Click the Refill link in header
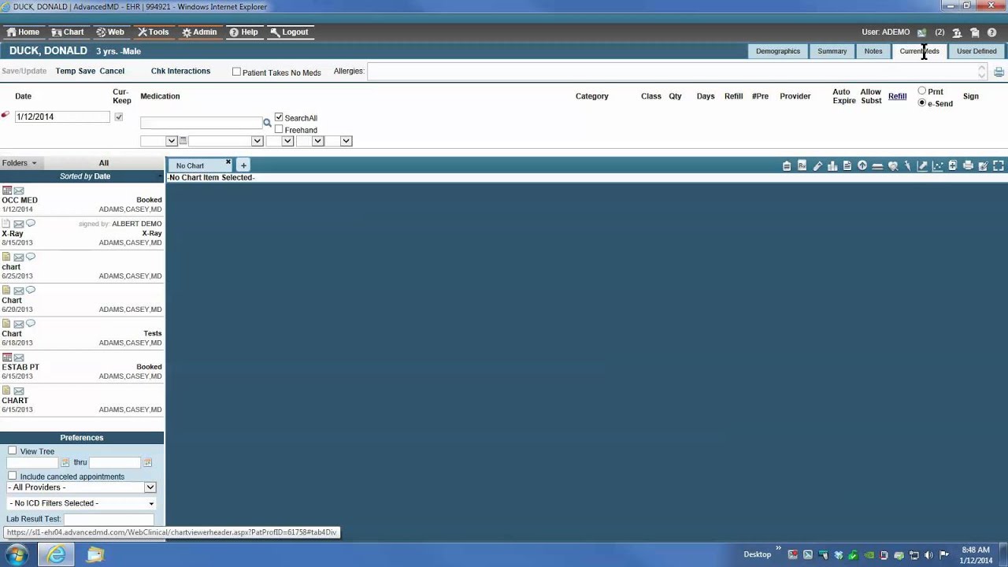 [x=897, y=96]
